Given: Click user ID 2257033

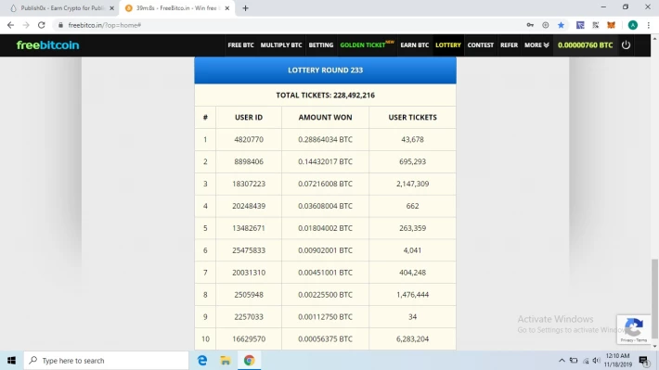Looking at the screenshot, I should pyautogui.click(x=249, y=317).
